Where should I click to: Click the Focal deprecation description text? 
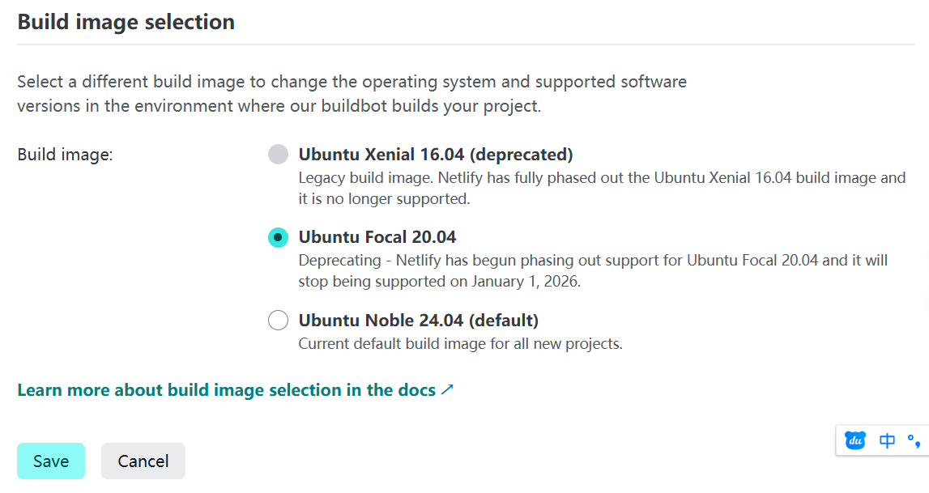click(567, 271)
